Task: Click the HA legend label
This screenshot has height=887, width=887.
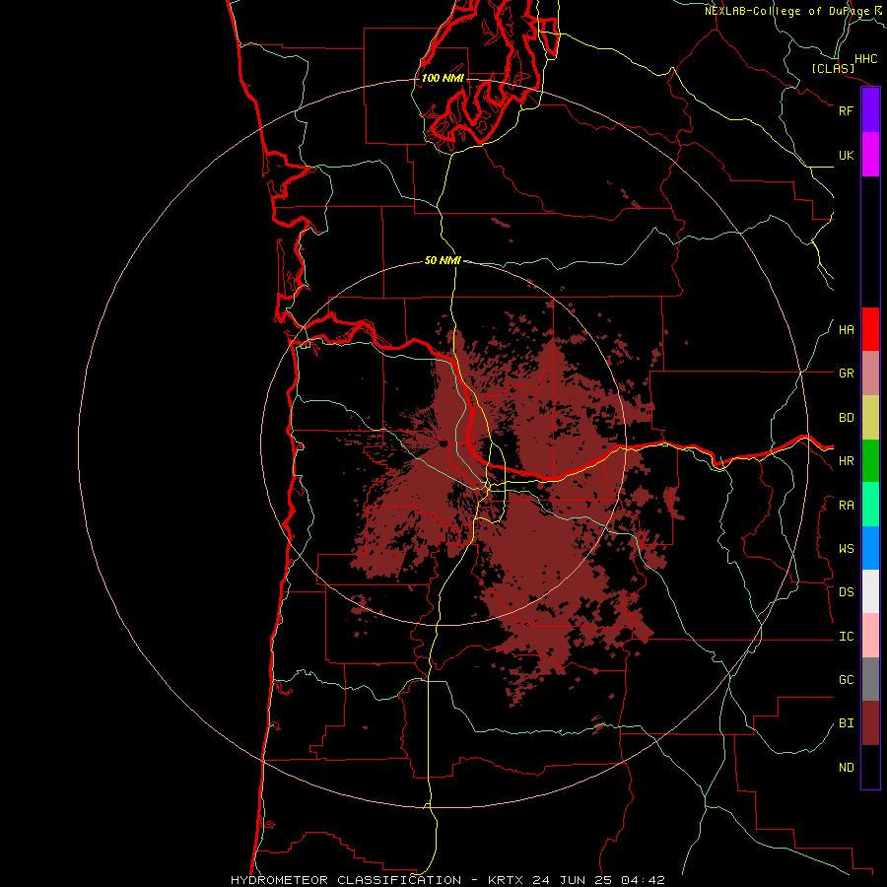Action: tap(846, 330)
